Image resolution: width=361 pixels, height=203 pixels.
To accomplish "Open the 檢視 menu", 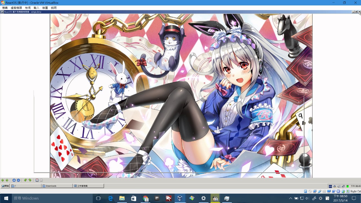I will point(28,8).
